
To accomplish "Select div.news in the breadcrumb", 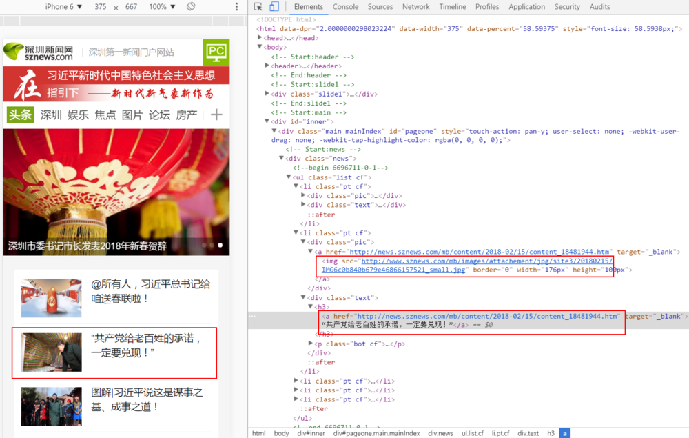I will coord(440,433).
